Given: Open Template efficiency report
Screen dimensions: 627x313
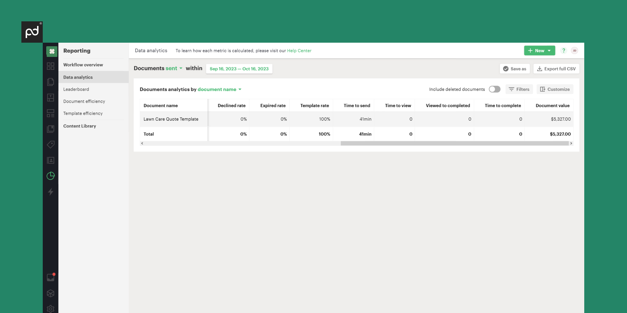Looking at the screenshot, I should [x=83, y=113].
